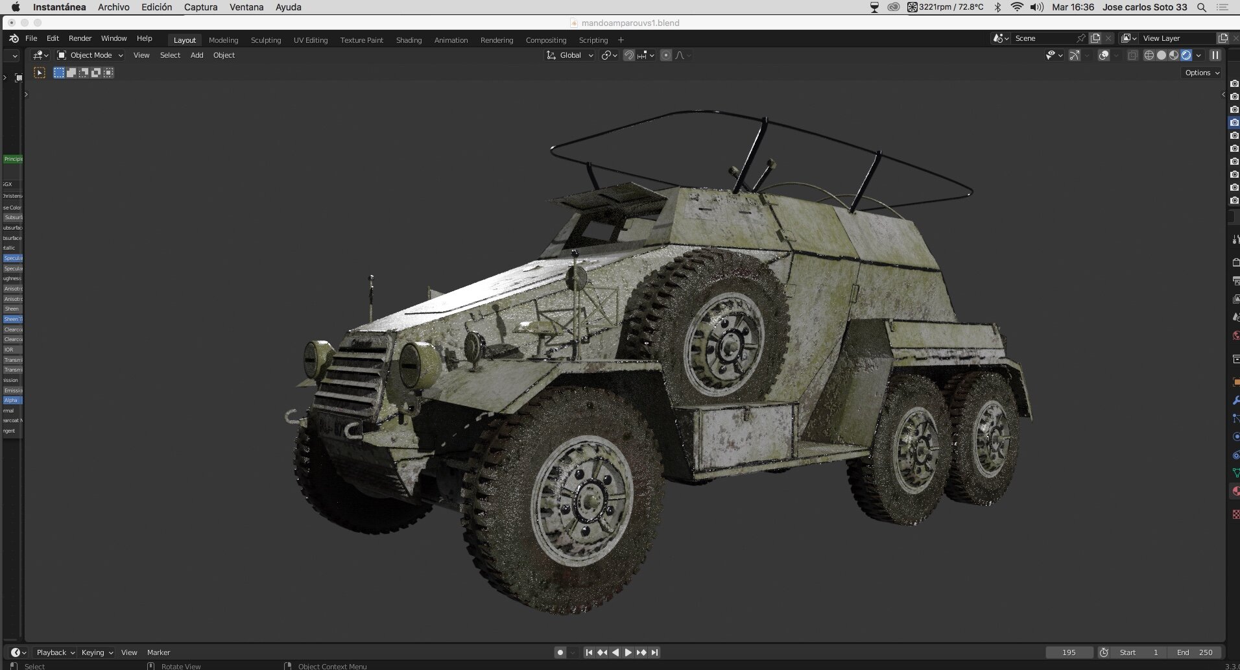Open the timeline Marker menu
The width and height of the screenshot is (1240, 670).
[158, 652]
